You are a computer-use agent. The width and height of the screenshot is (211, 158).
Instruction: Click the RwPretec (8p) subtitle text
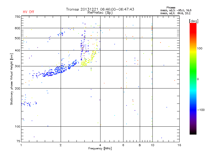coord(100,12)
